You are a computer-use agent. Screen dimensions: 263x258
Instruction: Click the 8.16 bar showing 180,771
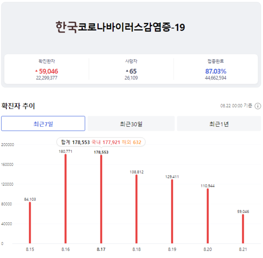coord(65,199)
